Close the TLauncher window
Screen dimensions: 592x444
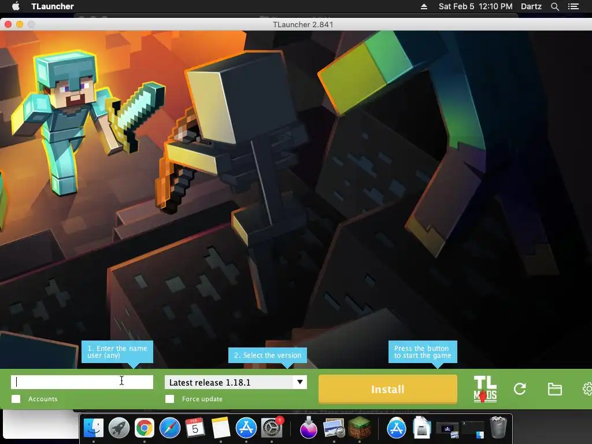(x=8, y=24)
